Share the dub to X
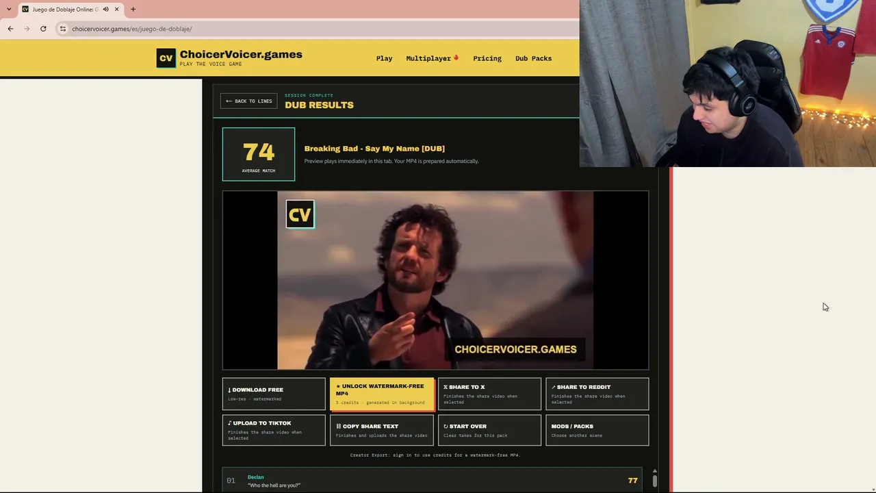 click(489, 394)
